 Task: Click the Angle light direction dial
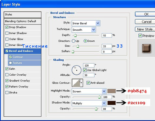77,70
